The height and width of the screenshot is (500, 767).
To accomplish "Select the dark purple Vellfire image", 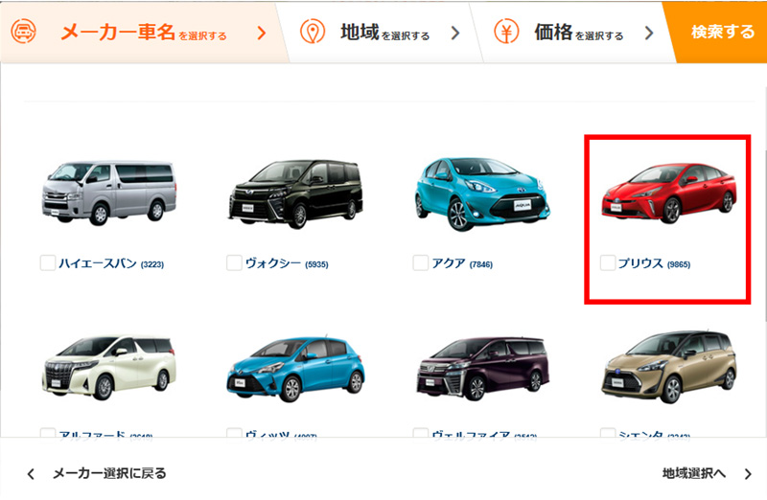I will click(x=482, y=368).
